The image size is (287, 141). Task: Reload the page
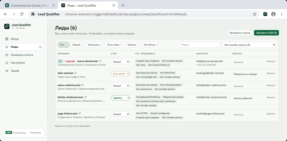click(x=21, y=14)
